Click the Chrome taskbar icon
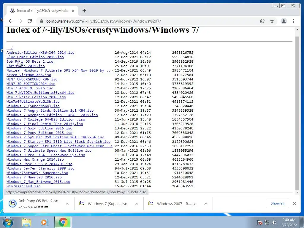Viewport: 304px width, 228px height. click(x=63, y=222)
